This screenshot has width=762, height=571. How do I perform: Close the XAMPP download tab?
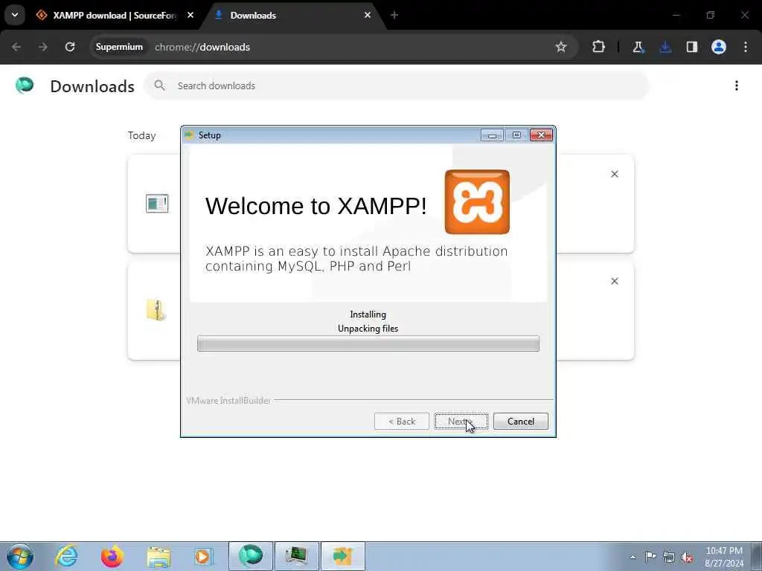point(190,15)
